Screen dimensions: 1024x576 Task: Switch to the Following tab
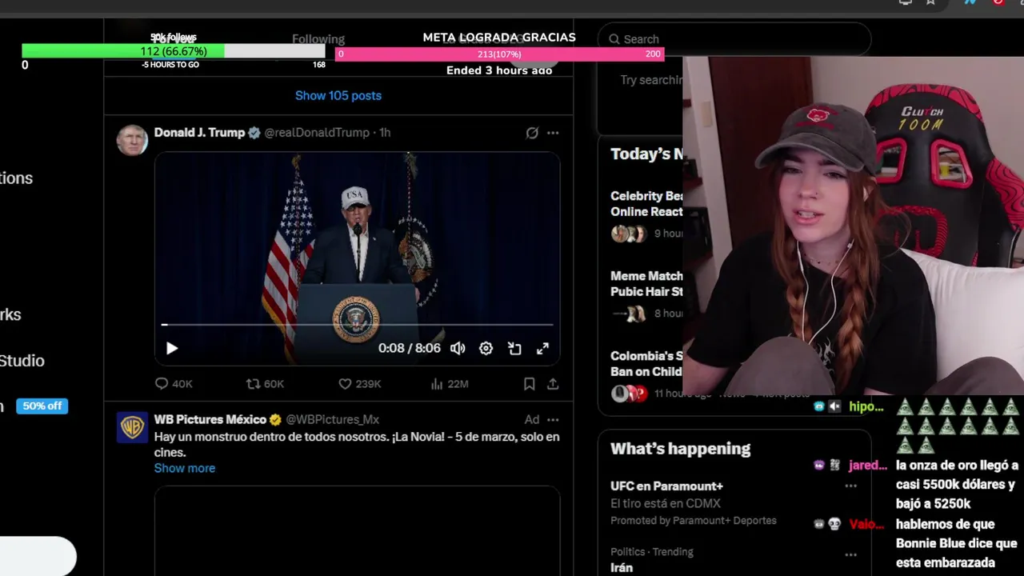(x=318, y=38)
